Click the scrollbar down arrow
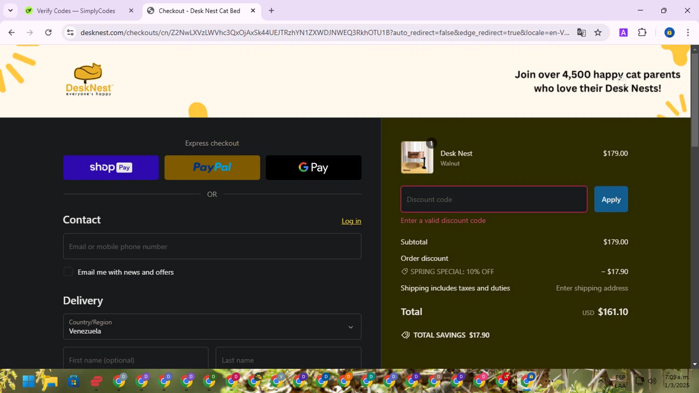 click(x=695, y=364)
